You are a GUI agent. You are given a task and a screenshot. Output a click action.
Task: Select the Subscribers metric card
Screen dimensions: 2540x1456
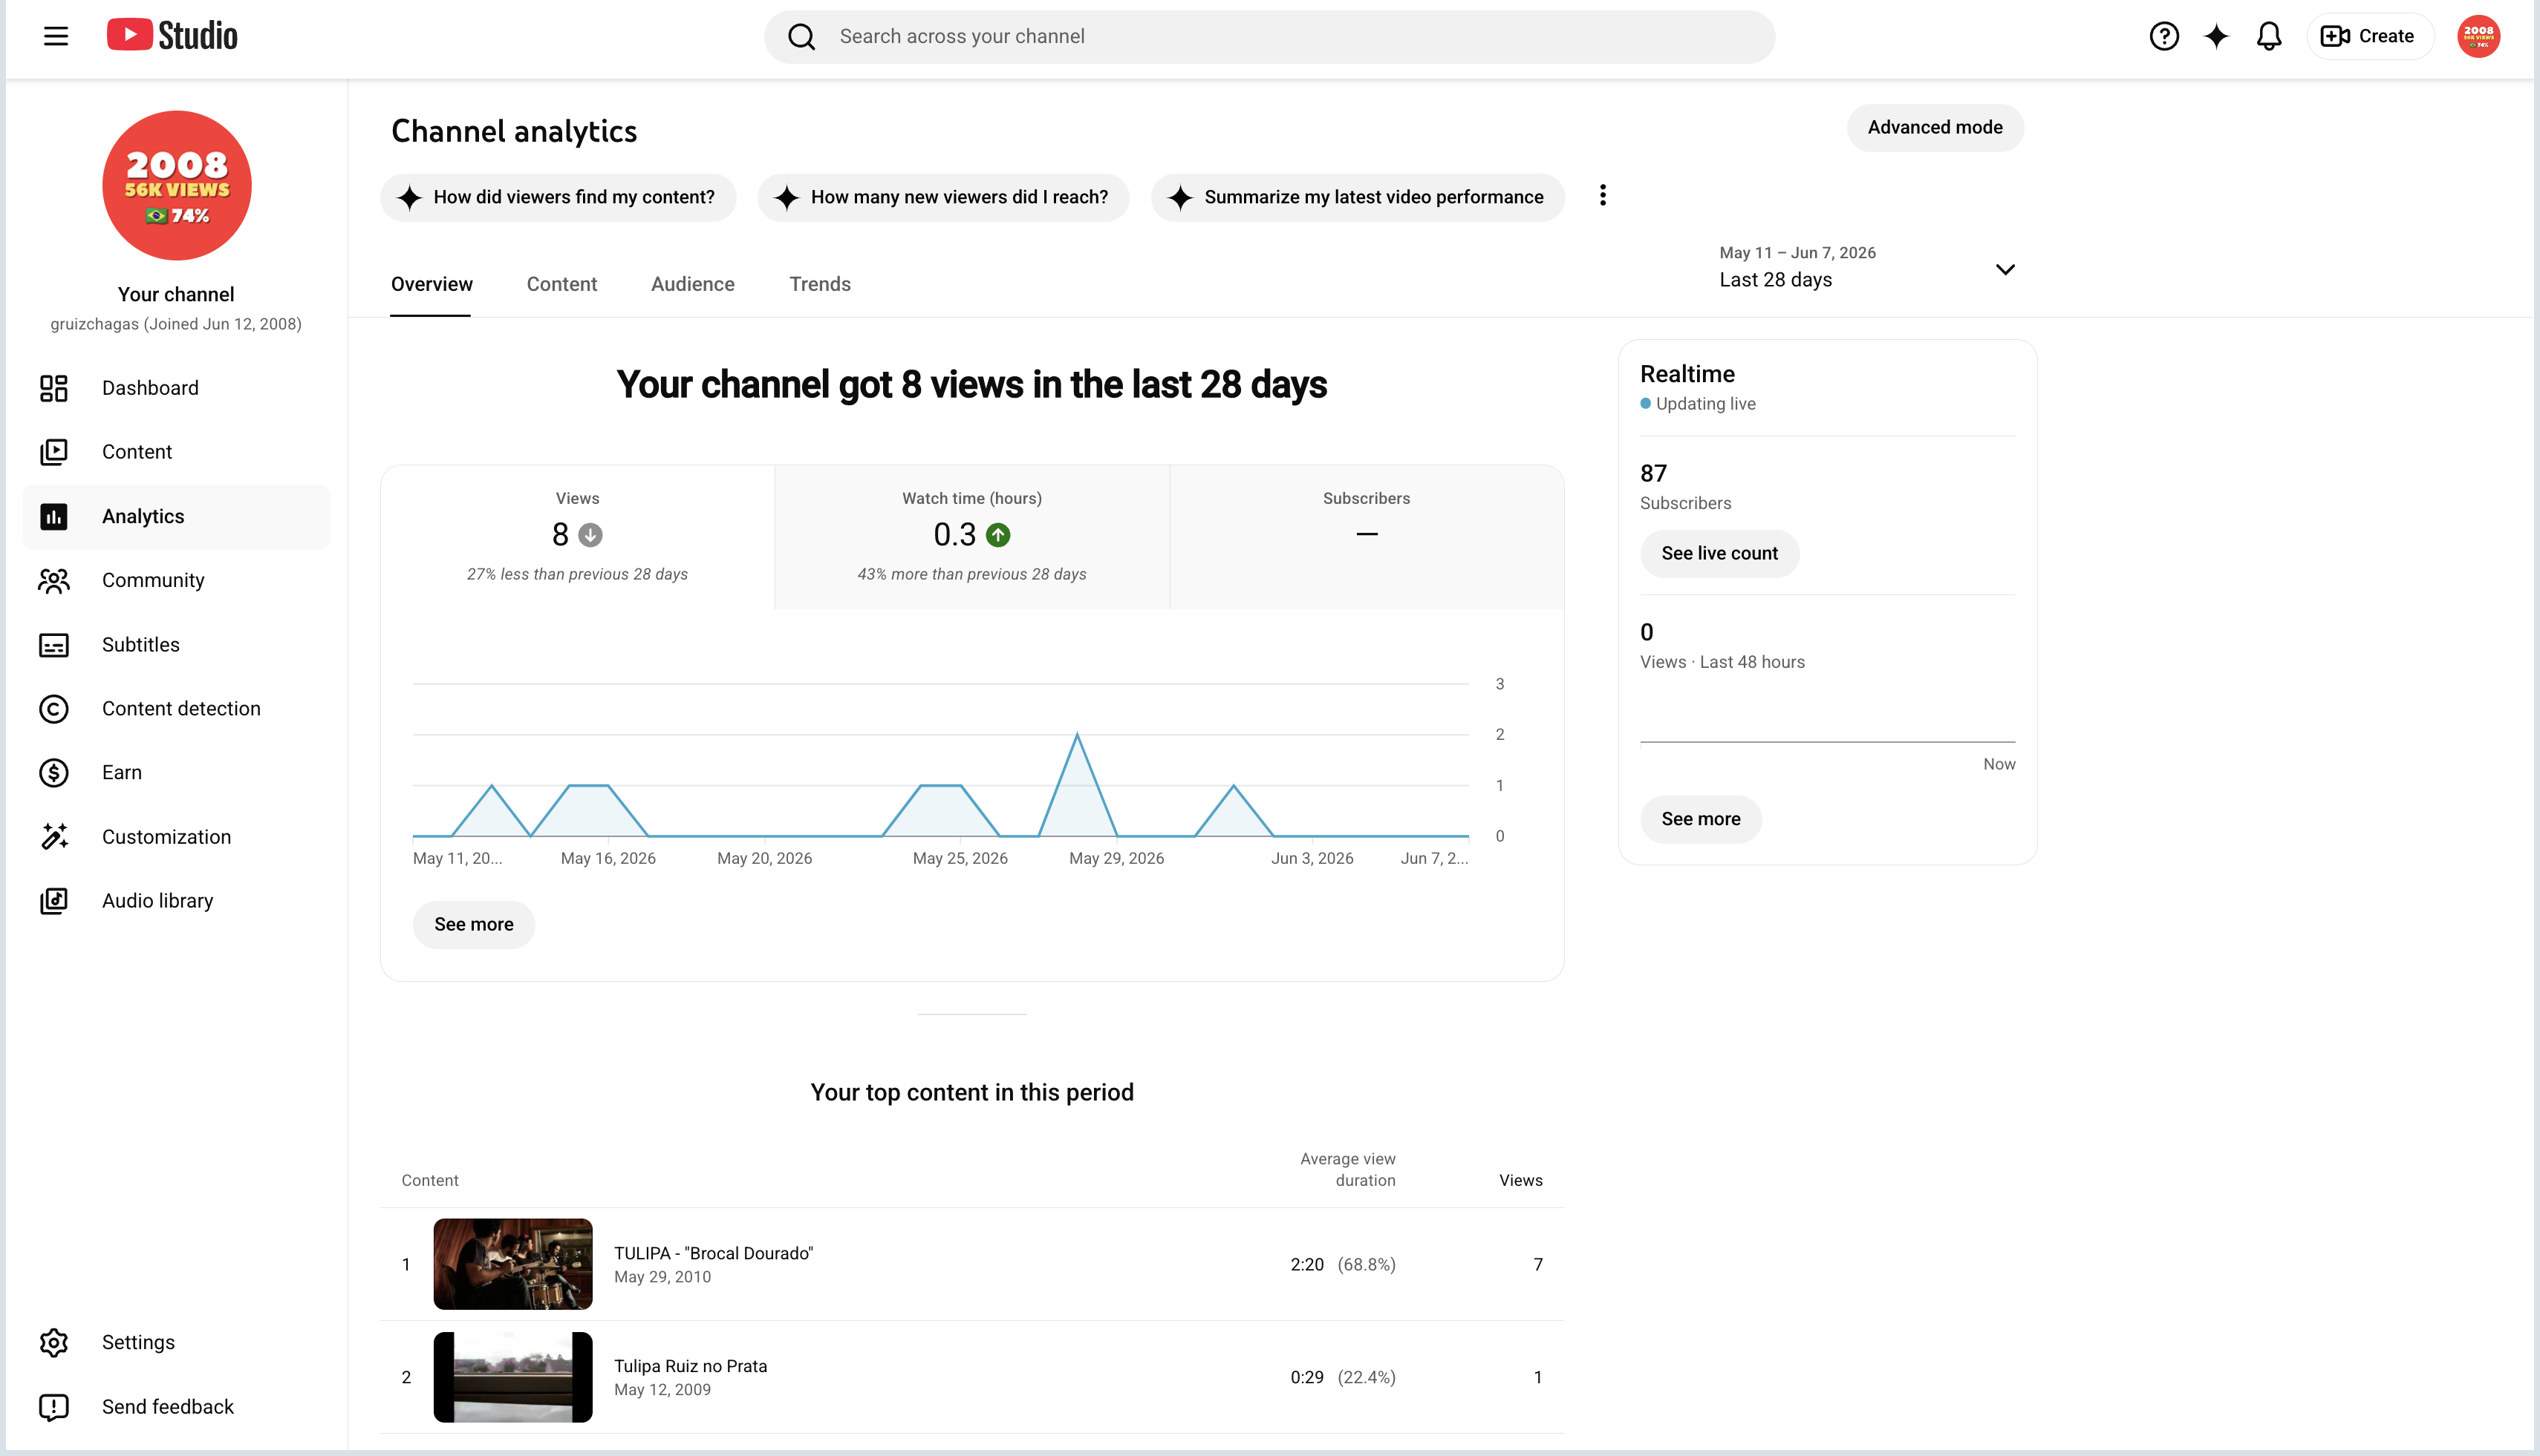click(x=1366, y=537)
